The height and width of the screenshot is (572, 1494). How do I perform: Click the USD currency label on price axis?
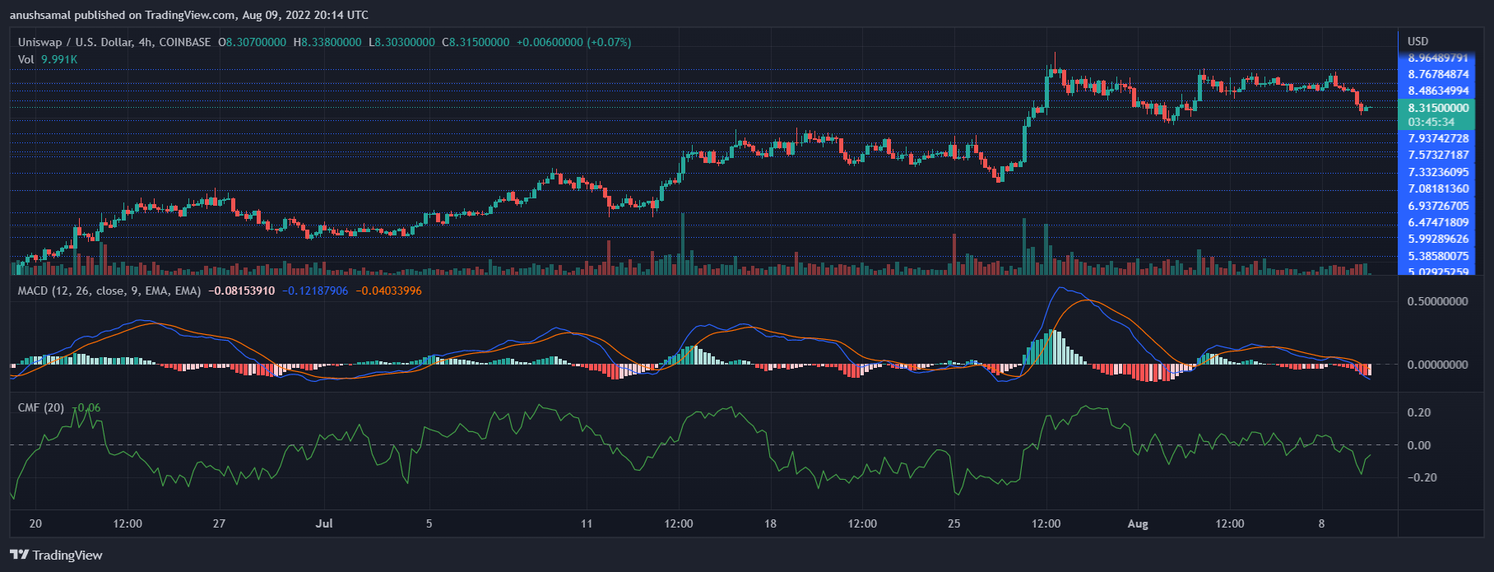(1418, 41)
